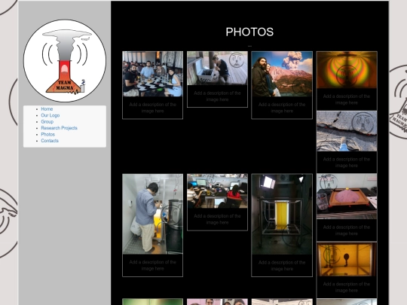Image resolution: width=407 pixels, height=305 pixels.
Task: Click description under orange tank balloon photo
Action: [347, 287]
